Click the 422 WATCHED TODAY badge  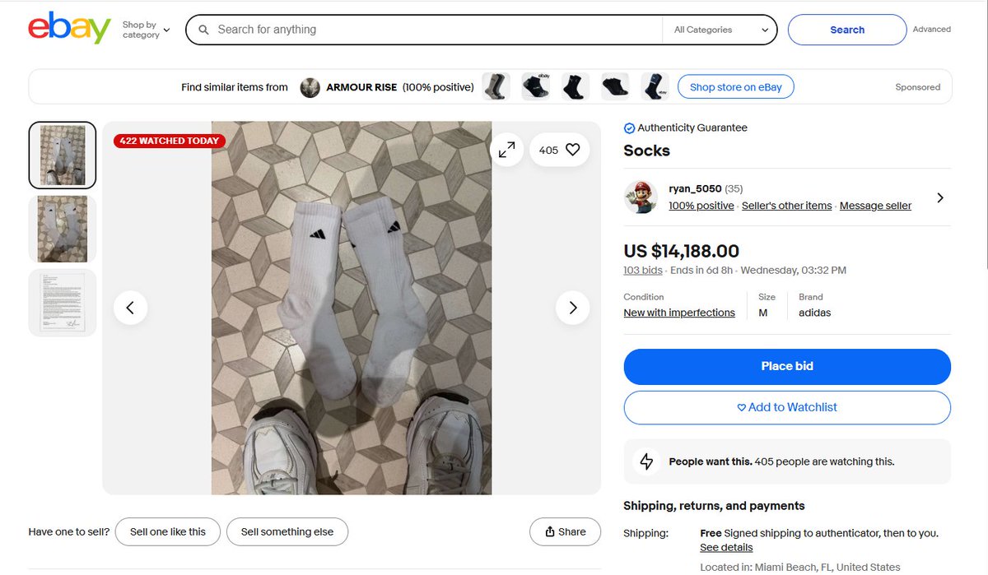(170, 141)
